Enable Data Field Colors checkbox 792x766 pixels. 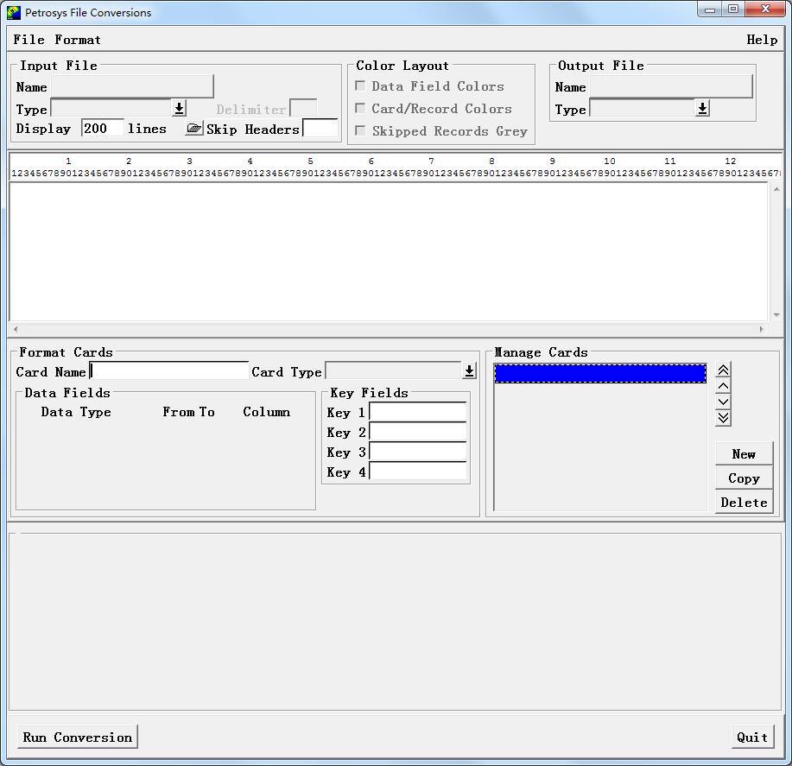coord(360,85)
